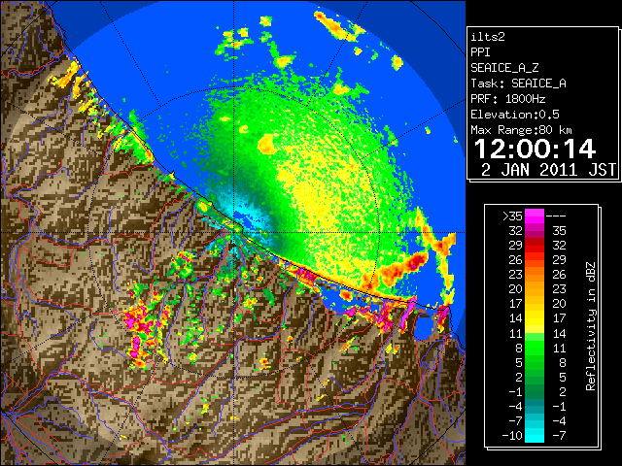Click the isolated orange echo cell over the sea
Screen dimensions: 622x466
266,144
